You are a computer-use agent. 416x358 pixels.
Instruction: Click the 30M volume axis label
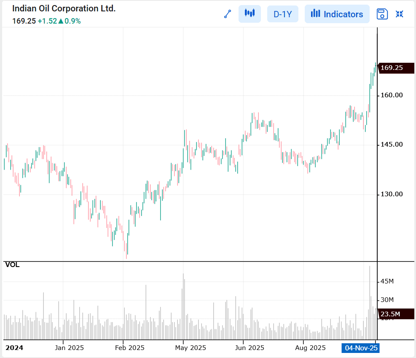pos(387,300)
